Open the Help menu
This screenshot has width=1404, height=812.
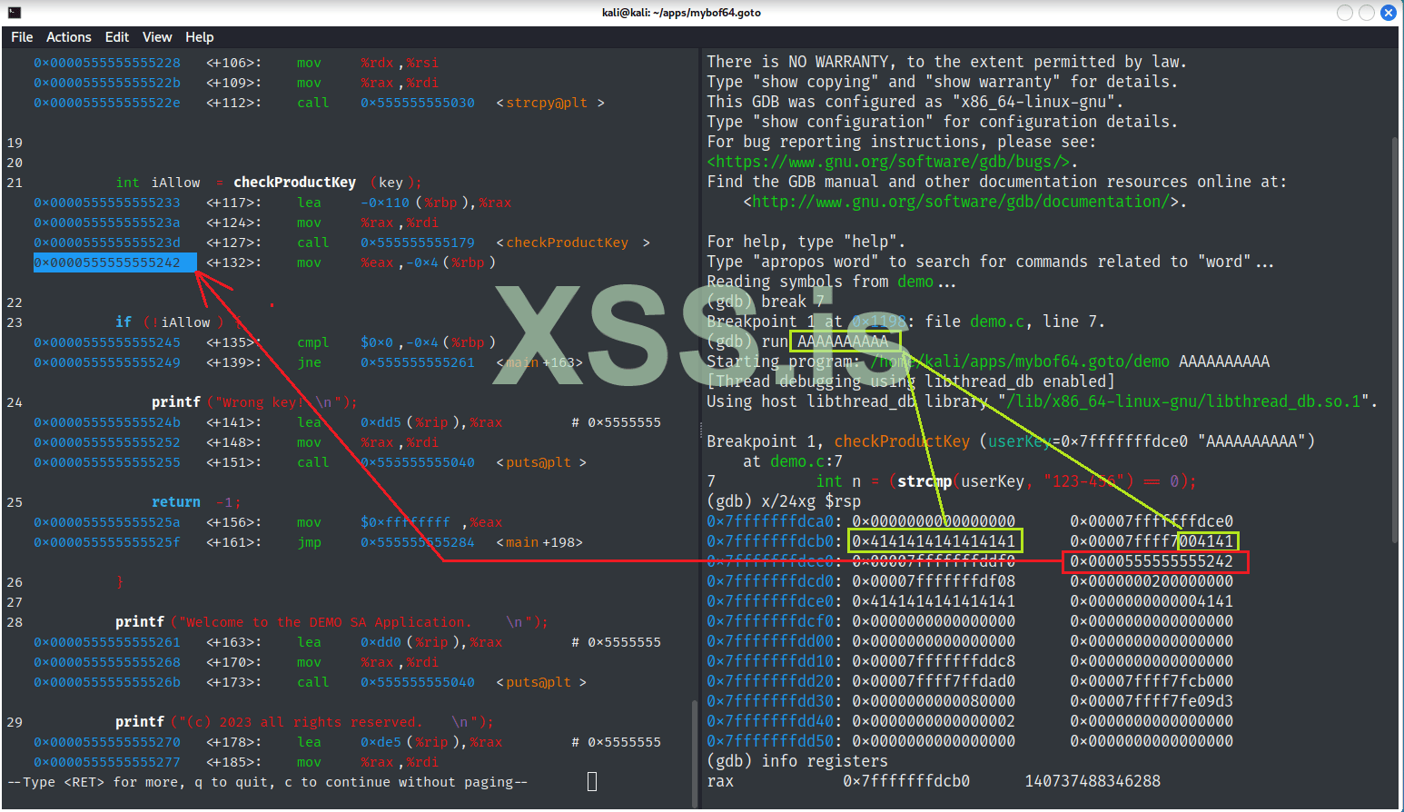200,37
